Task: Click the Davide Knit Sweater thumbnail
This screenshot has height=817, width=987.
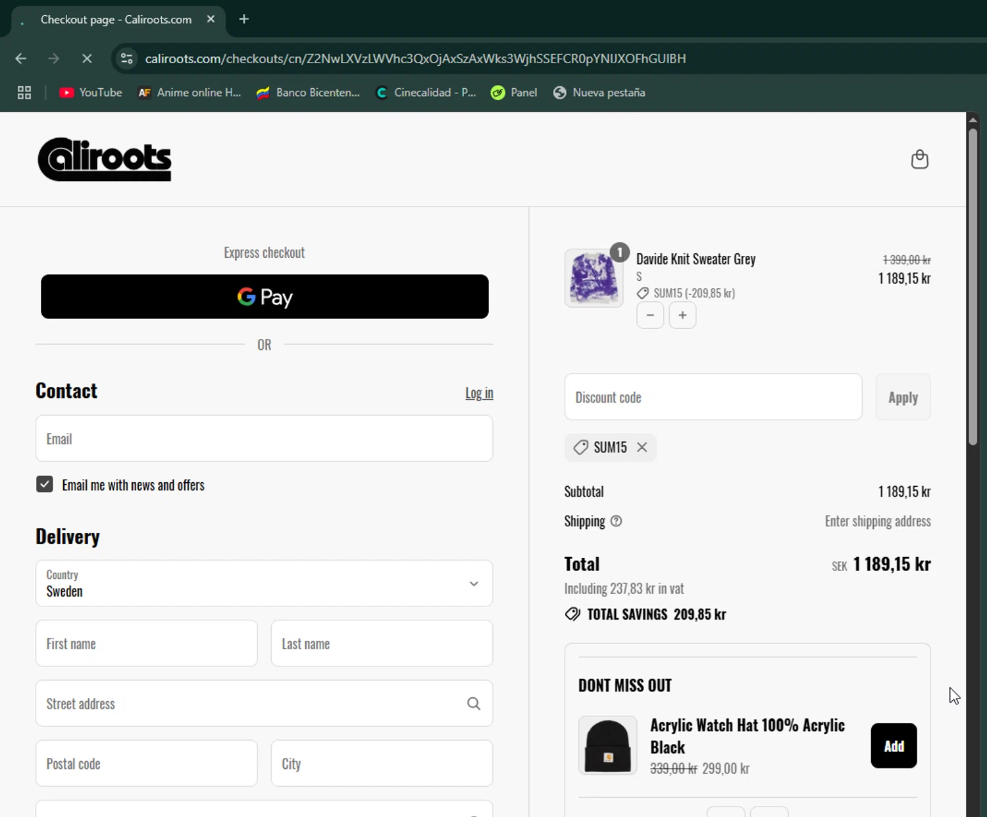Action: point(594,278)
